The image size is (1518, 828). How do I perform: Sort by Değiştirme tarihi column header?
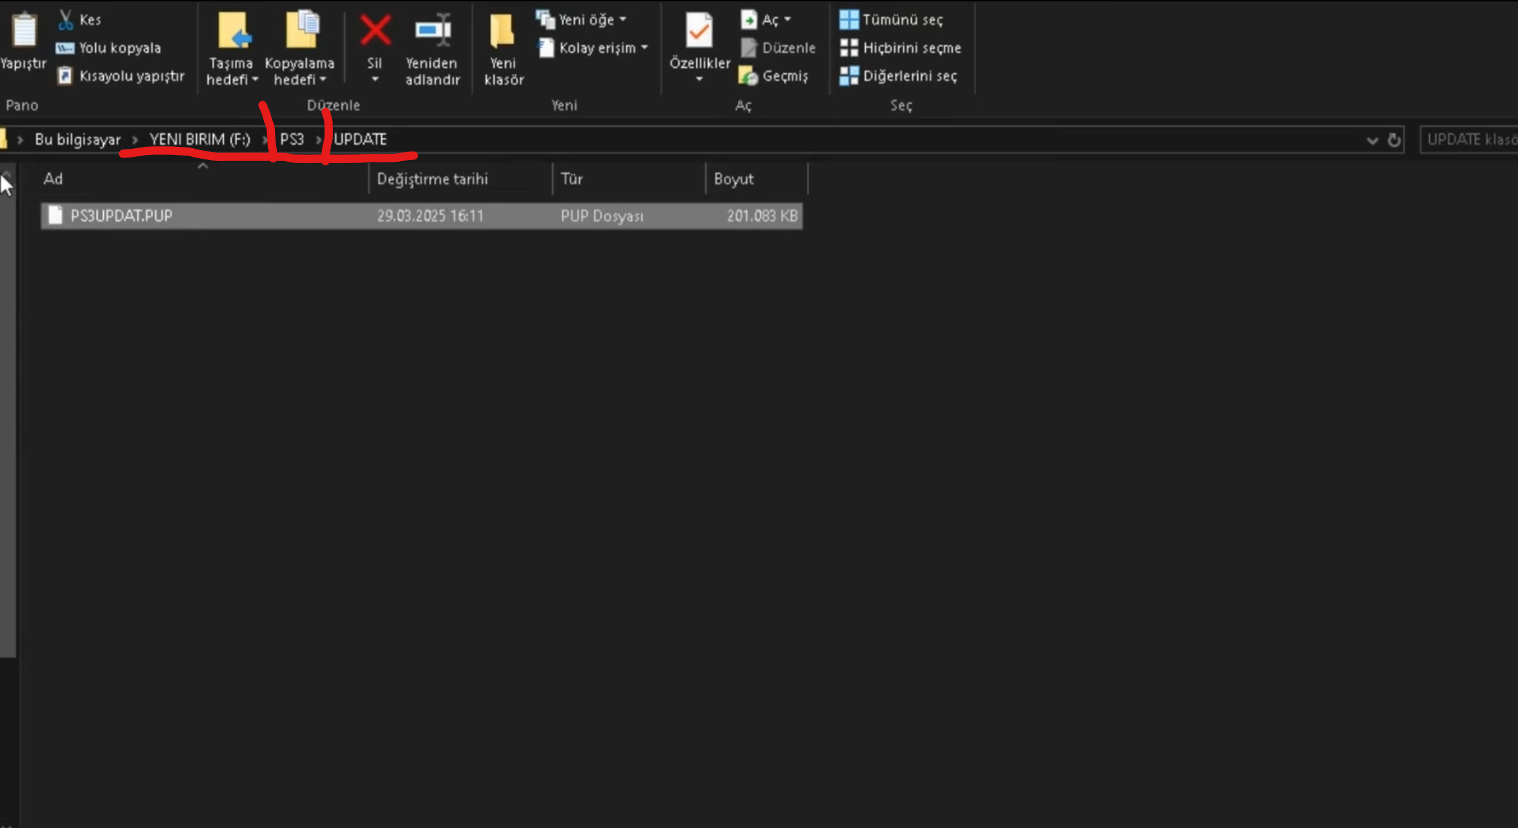[x=432, y=179]
